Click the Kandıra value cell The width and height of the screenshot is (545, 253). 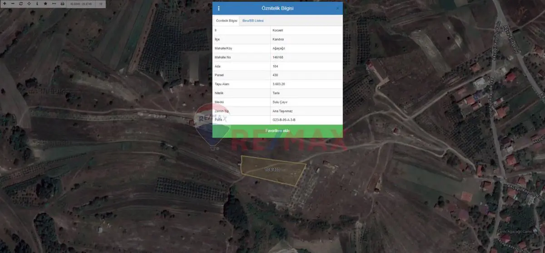click(307, 39)
